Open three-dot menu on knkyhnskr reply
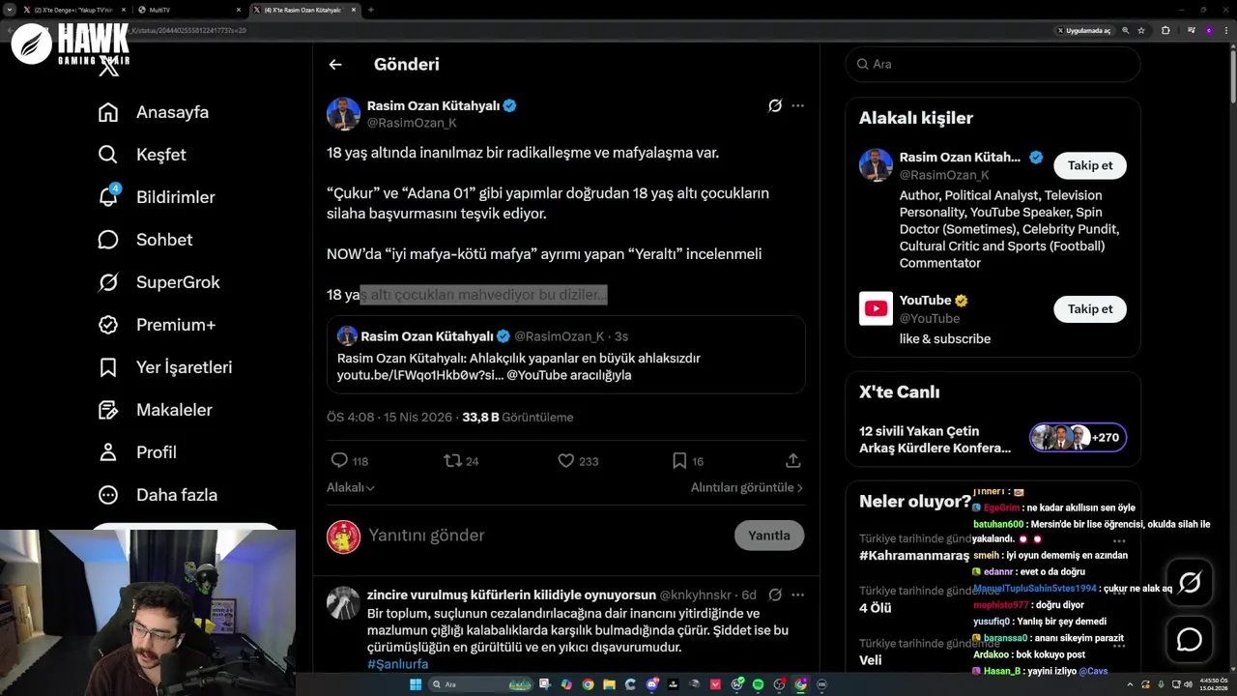The width and height of the screenshot is (1237, 696). (x=797, y=594)
